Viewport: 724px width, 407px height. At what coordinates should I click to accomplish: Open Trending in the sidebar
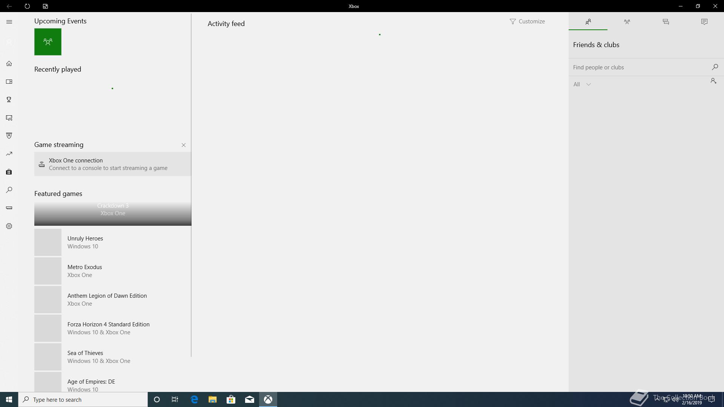pyautogui.click(x=9, y=154)
